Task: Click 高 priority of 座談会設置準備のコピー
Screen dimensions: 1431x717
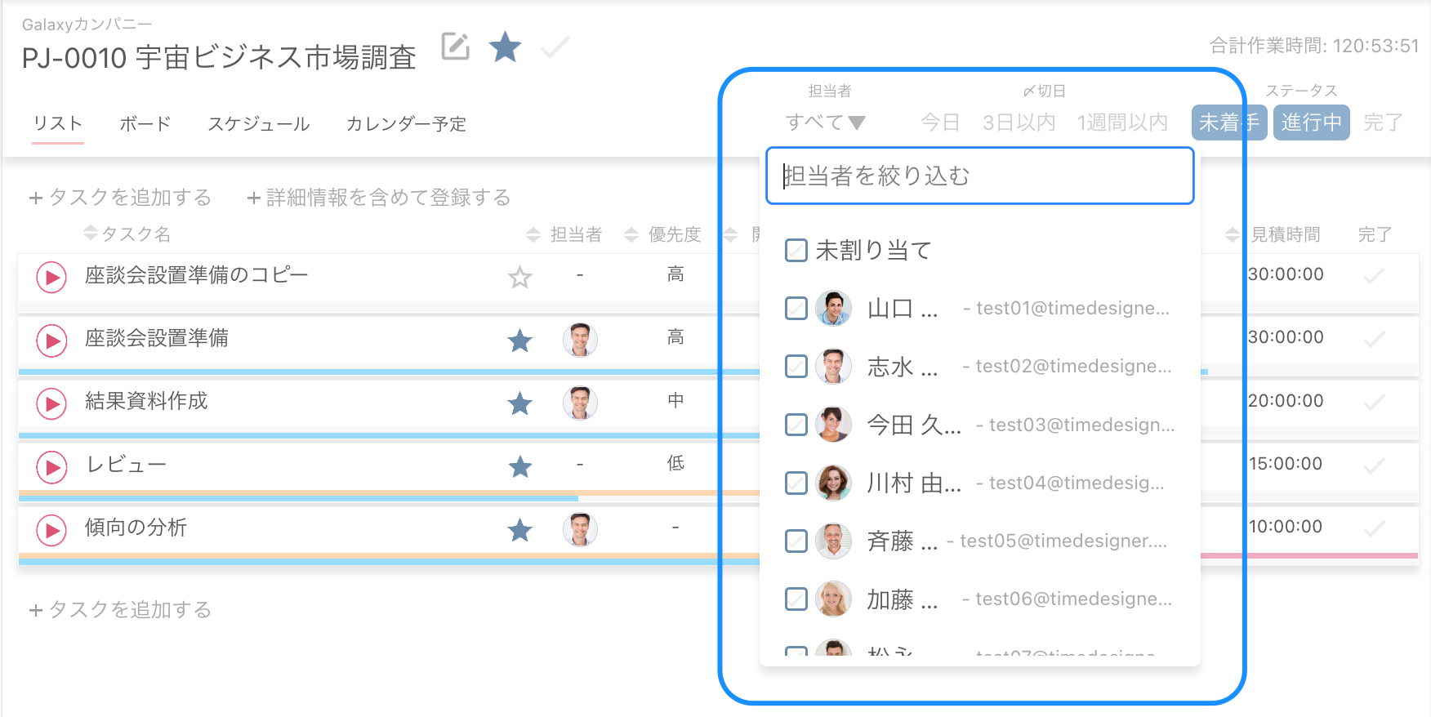Action: [x=675, y=274]
